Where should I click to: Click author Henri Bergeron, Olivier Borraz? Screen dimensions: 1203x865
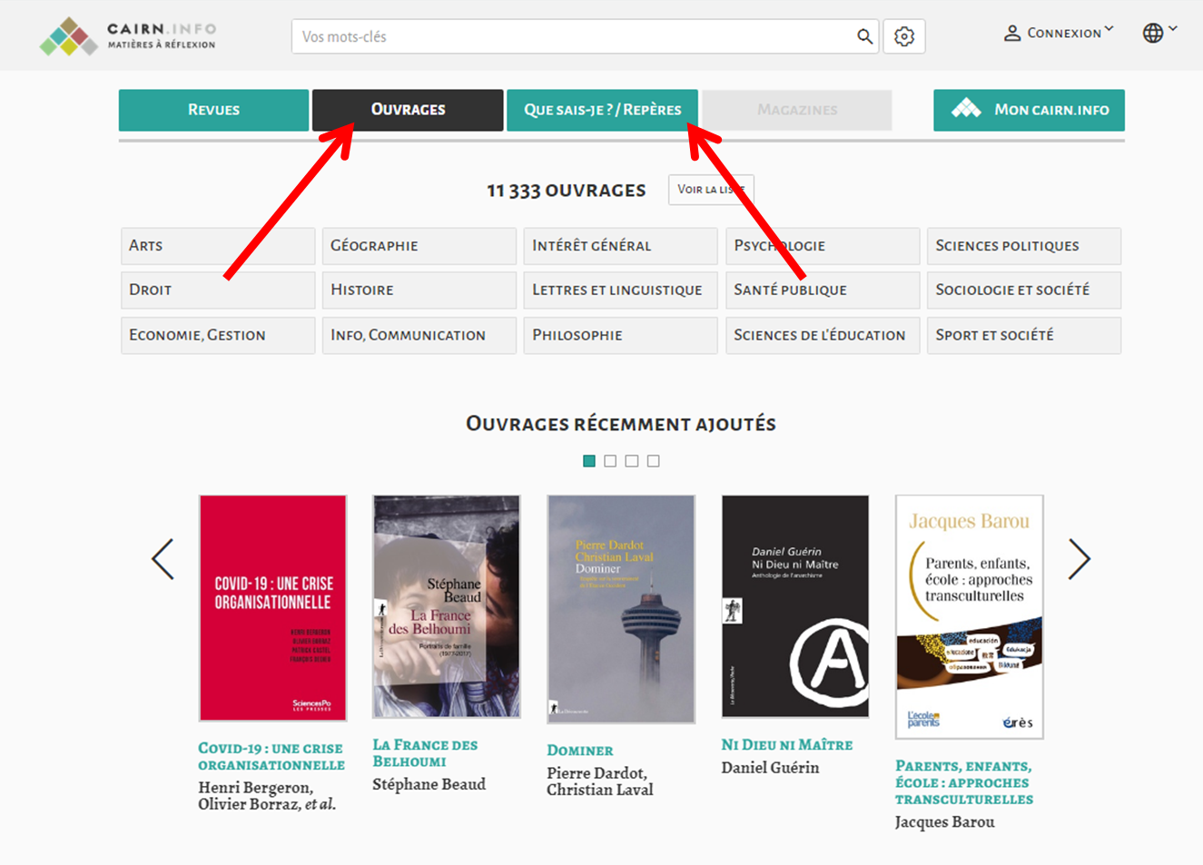pyautogui.click(x=267, y=796)
